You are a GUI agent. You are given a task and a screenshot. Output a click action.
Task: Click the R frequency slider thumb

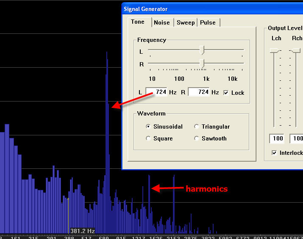202,63
